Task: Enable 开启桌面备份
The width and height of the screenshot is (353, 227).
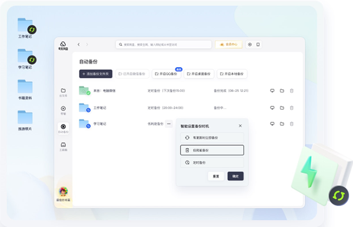Action: (199, 74)
